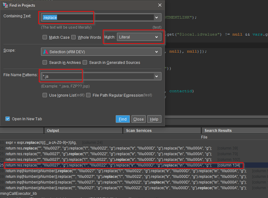Open the Match type Literal dropdown
This screenshot has height=198, width=268.
coord(139,37)
